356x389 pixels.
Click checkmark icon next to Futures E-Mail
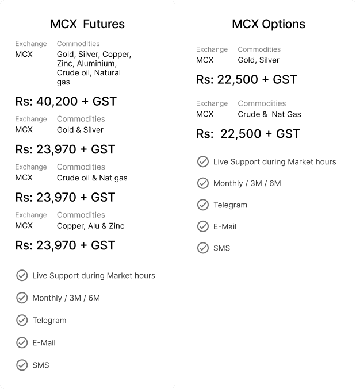pos(22,343)
